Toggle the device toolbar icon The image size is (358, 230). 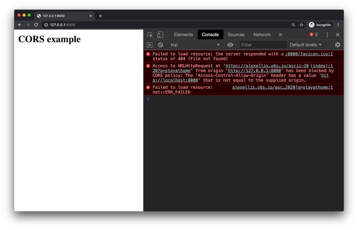tap(160, 35)
